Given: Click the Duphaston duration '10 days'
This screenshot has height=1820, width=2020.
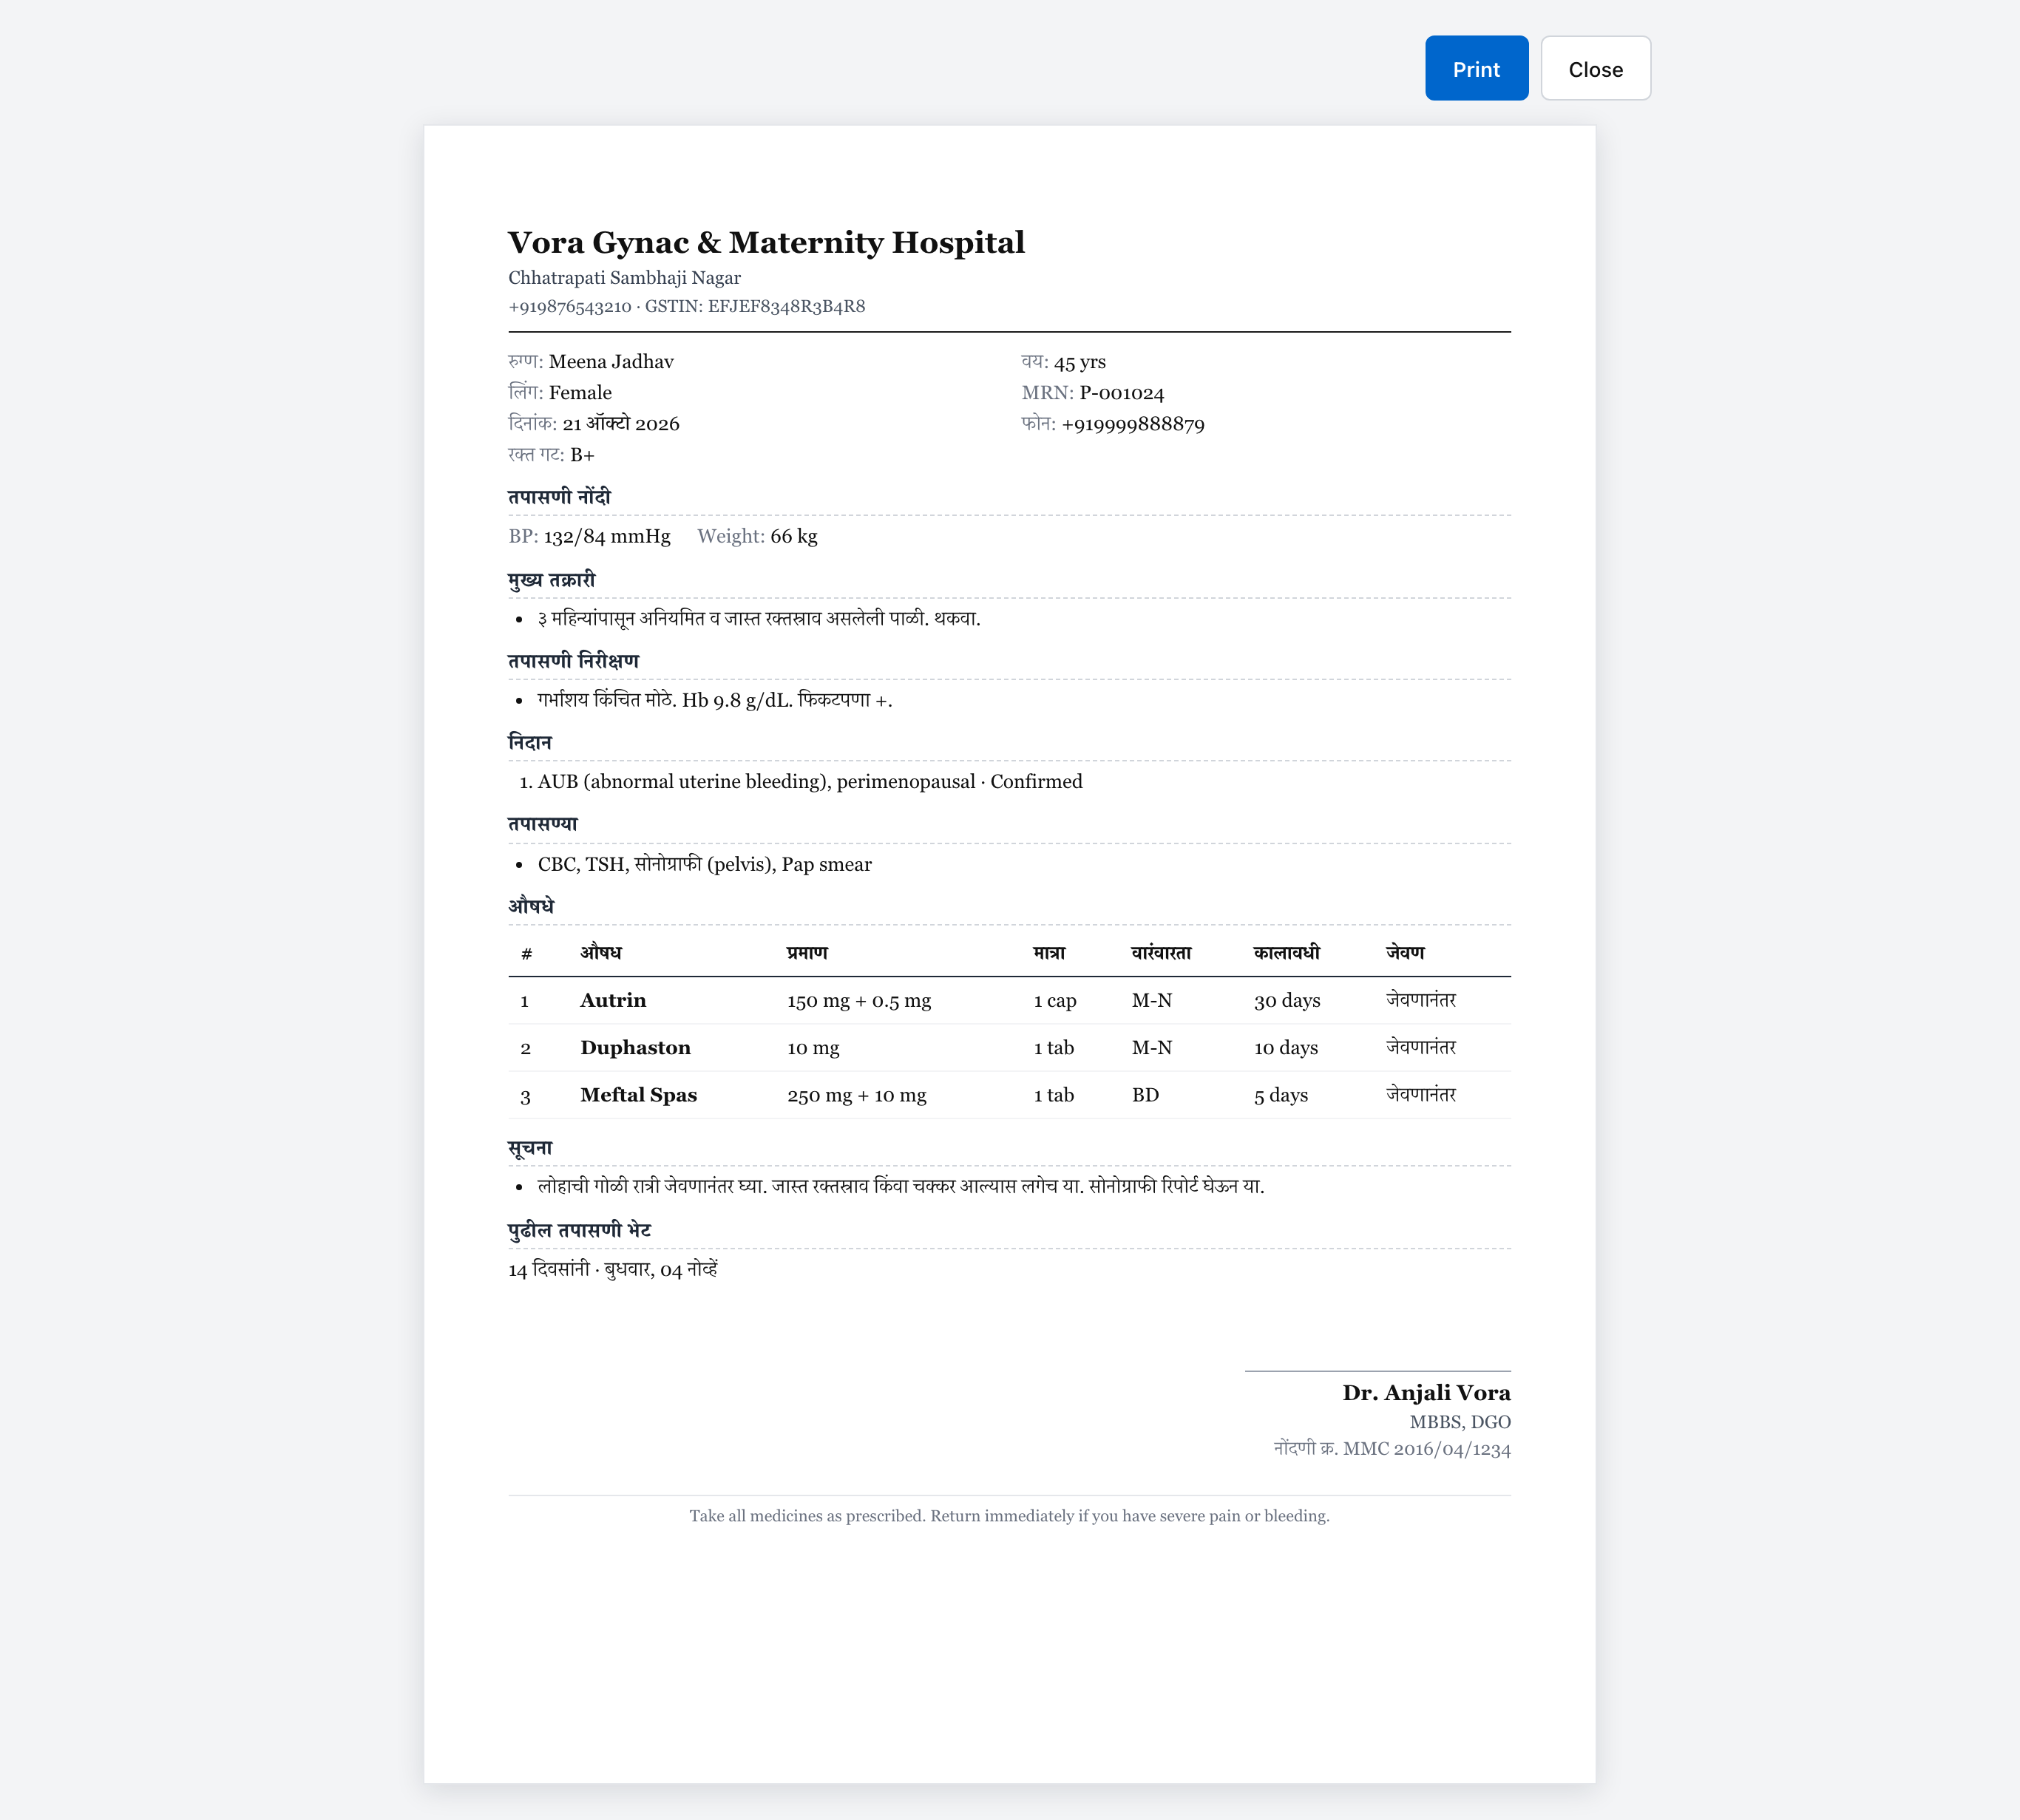Looking at the screenshot, I should click(x=1286, y=1048).
